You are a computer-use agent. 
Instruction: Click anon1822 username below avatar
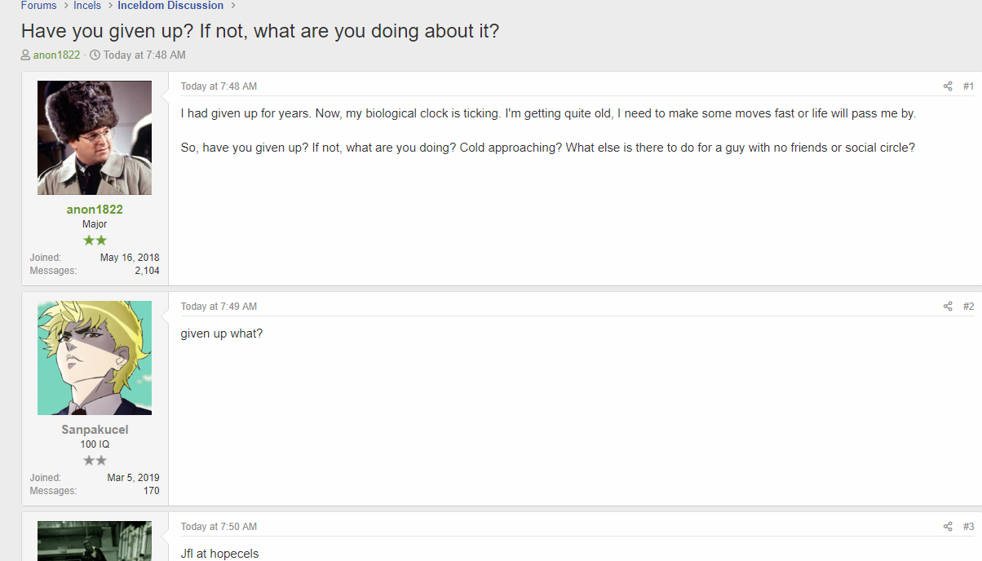click(95, 210)
